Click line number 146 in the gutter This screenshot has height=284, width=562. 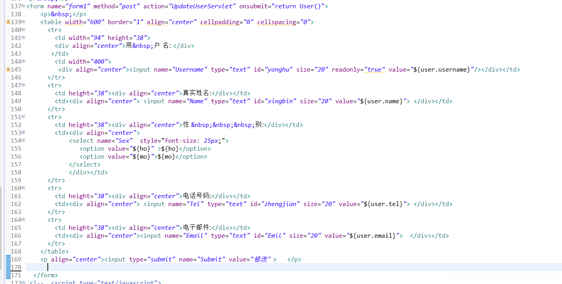click(16, 78)
